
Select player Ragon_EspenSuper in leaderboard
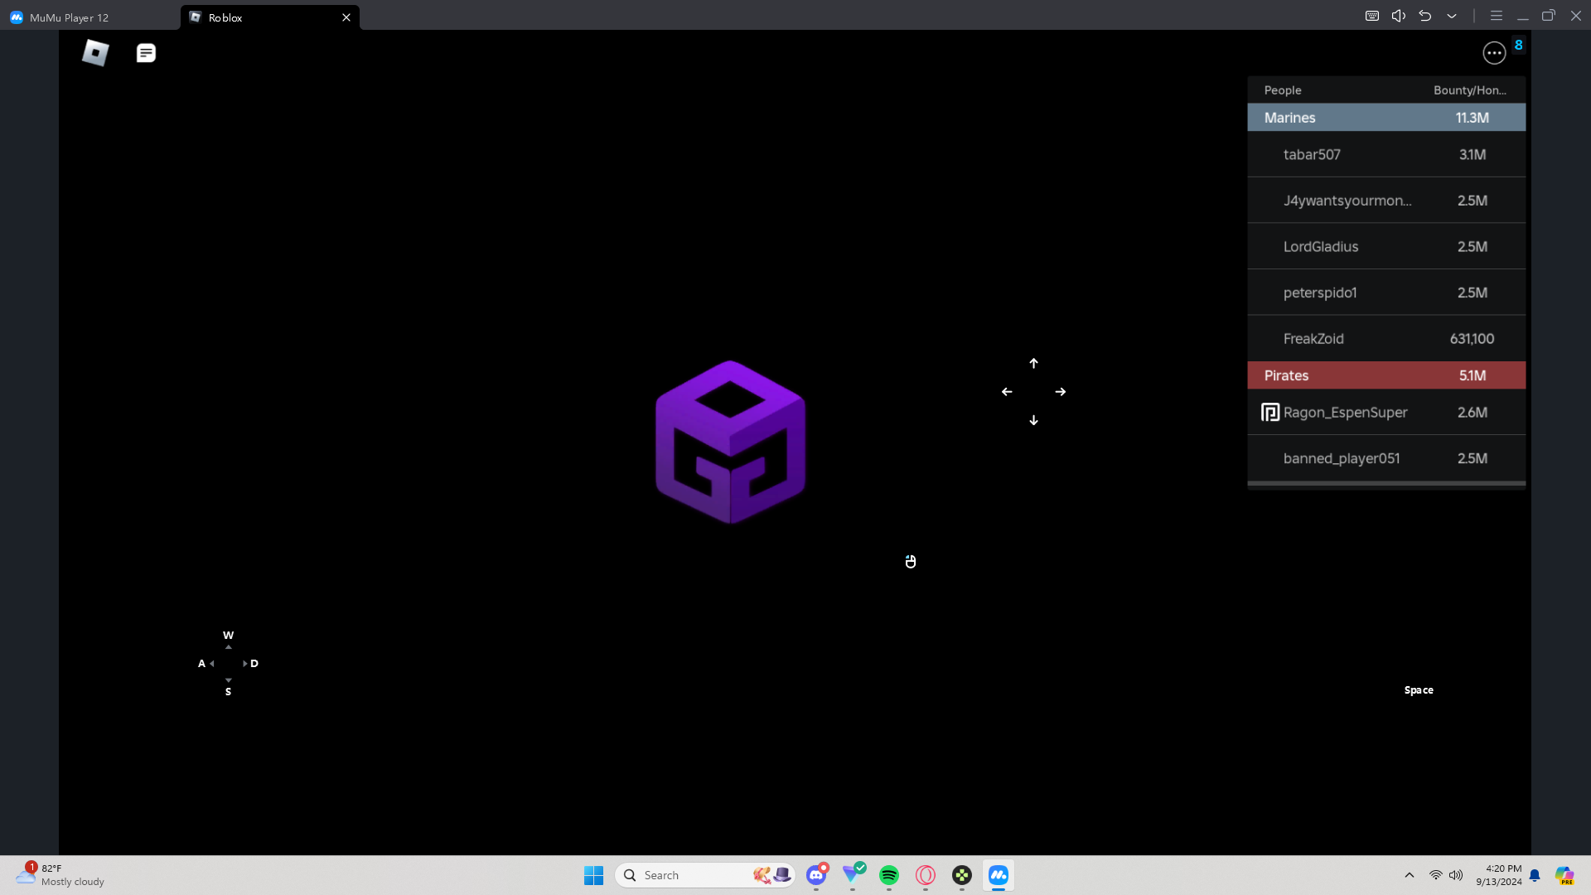[x=1386, y=413]
